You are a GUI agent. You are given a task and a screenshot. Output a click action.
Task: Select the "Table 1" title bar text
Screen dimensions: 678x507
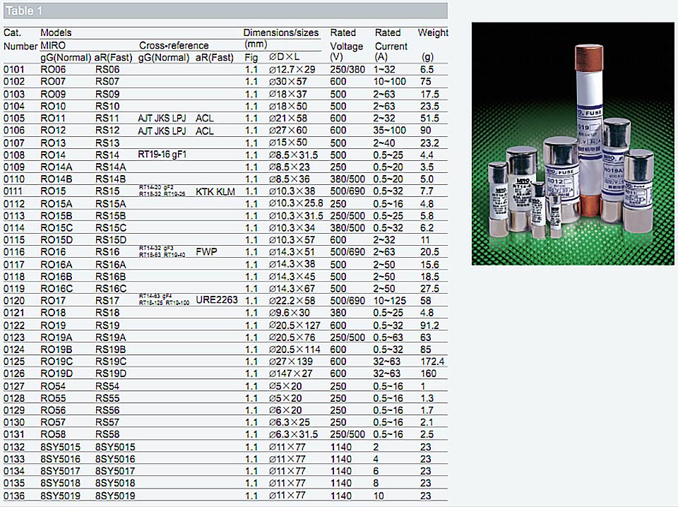[x=24, y=11]
